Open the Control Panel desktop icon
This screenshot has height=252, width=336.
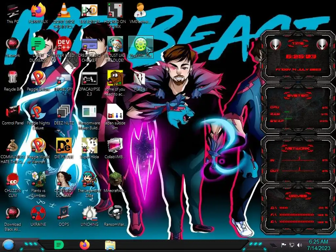[x=13, y=115]
